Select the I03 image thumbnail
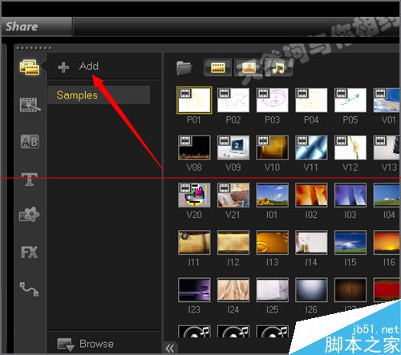 tap(350, 196)
